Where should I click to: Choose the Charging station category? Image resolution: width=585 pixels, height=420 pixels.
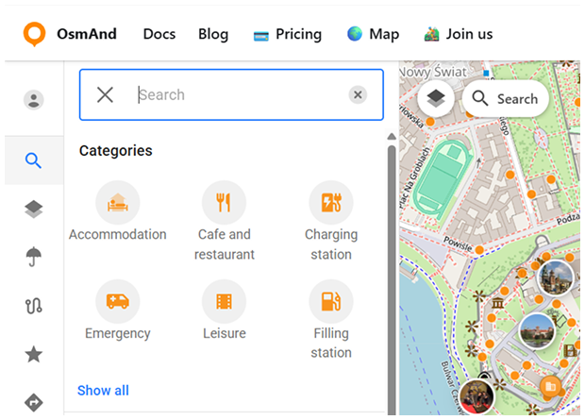tap(331, 202)
